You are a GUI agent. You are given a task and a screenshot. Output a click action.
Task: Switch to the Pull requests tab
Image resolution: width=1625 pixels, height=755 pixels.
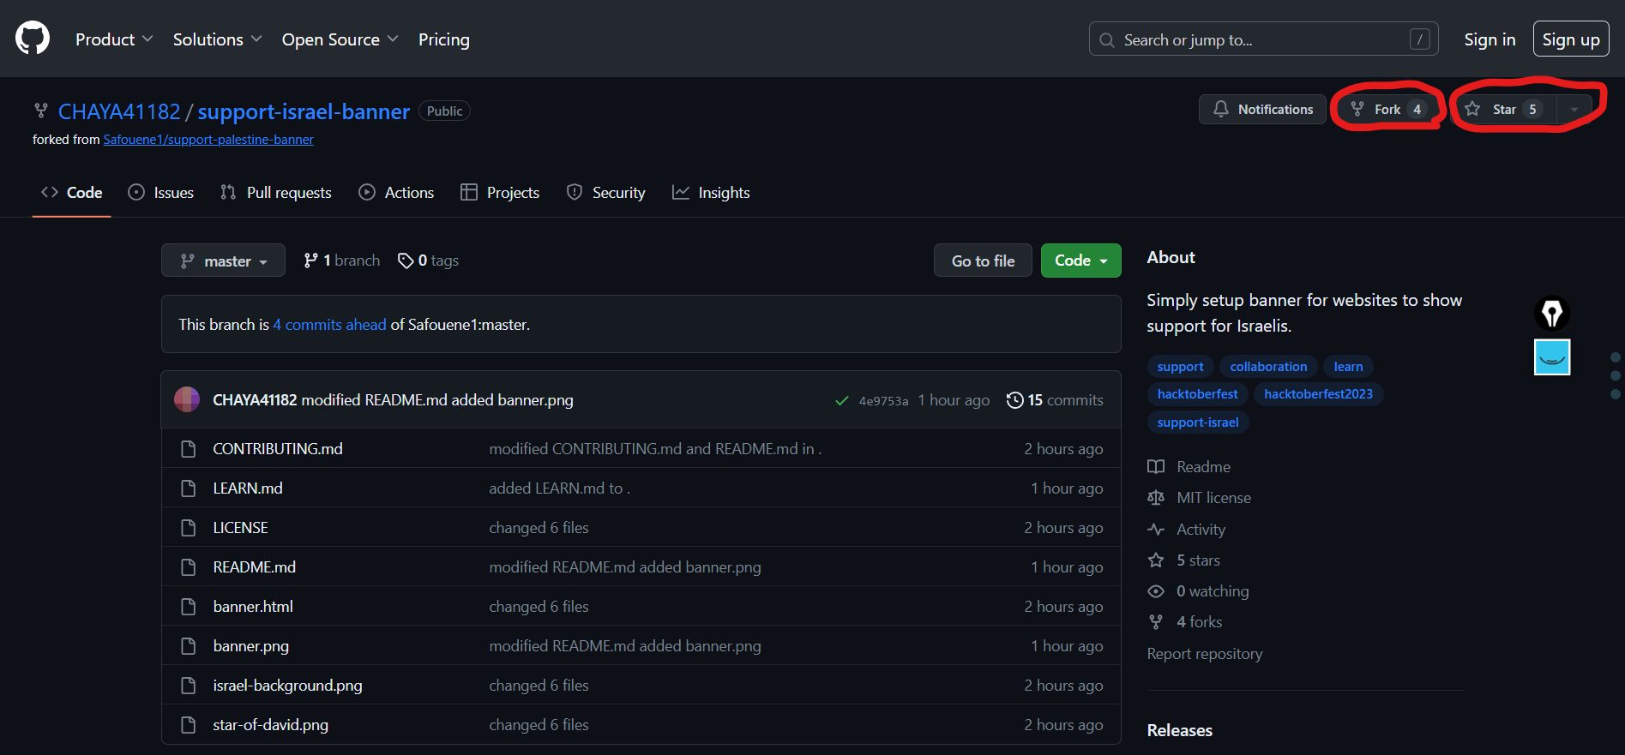276,193
